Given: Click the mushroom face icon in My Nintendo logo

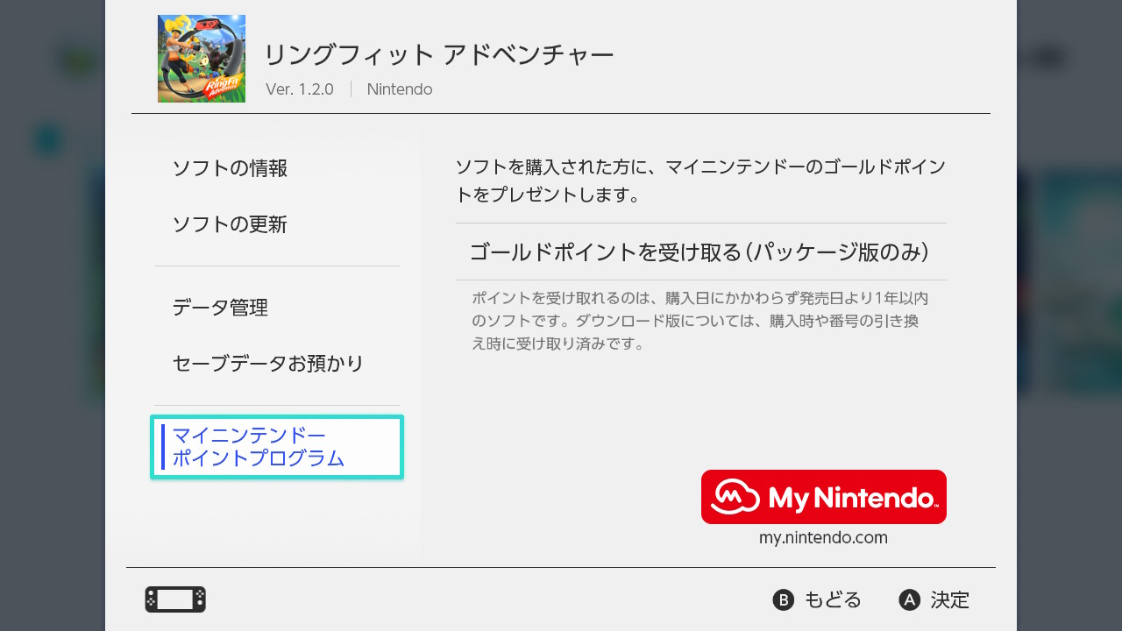Looking at the screenshot, I should 735,497.
